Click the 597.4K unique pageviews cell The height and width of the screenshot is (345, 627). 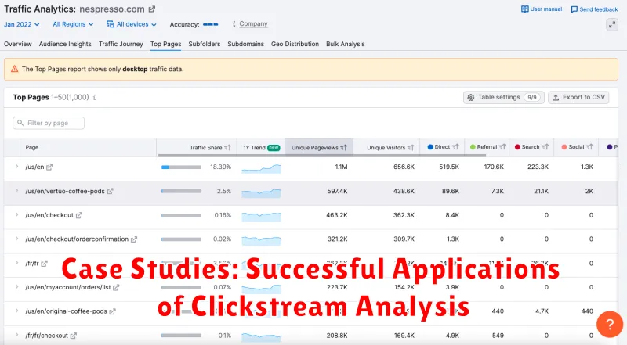coord(337,191)
